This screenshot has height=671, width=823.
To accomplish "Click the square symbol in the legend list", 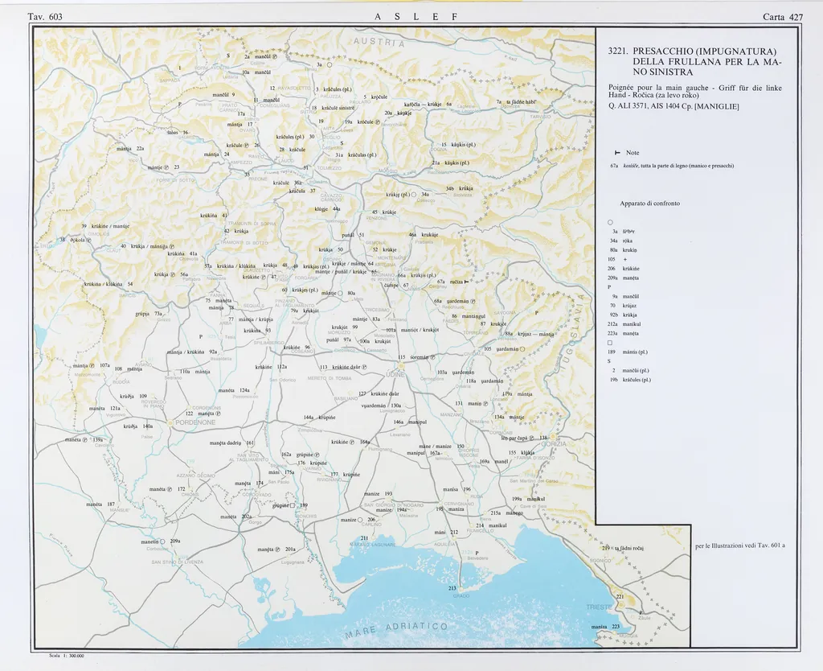I will (x=611, y=342).
